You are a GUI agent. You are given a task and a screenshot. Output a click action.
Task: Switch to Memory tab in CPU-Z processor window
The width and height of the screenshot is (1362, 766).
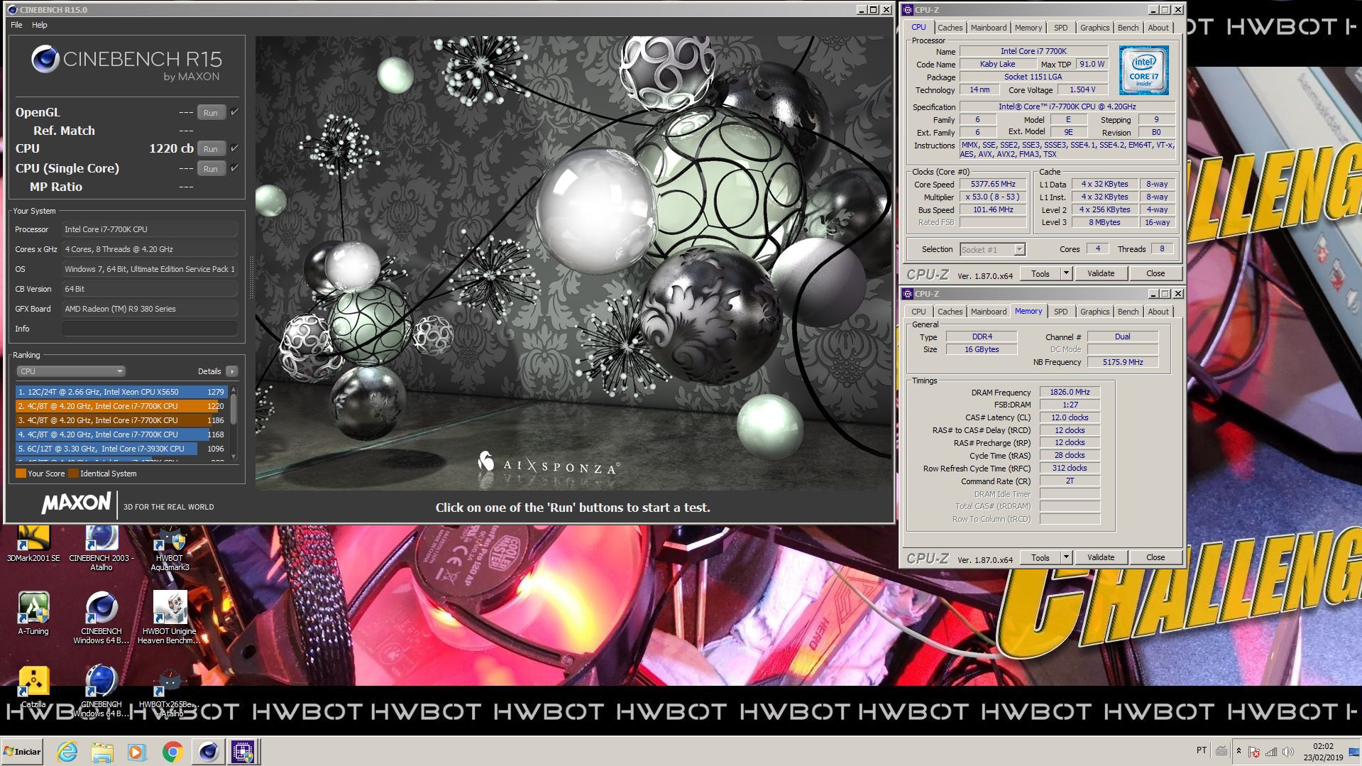pyautogui.click(x=1028, y=28)
